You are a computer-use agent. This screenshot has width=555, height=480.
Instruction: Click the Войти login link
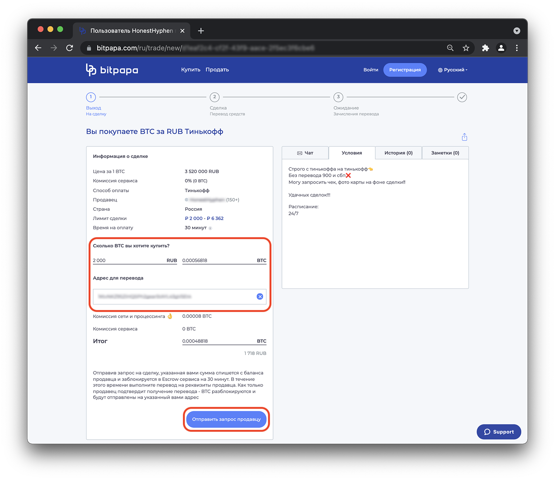(371, 70)
